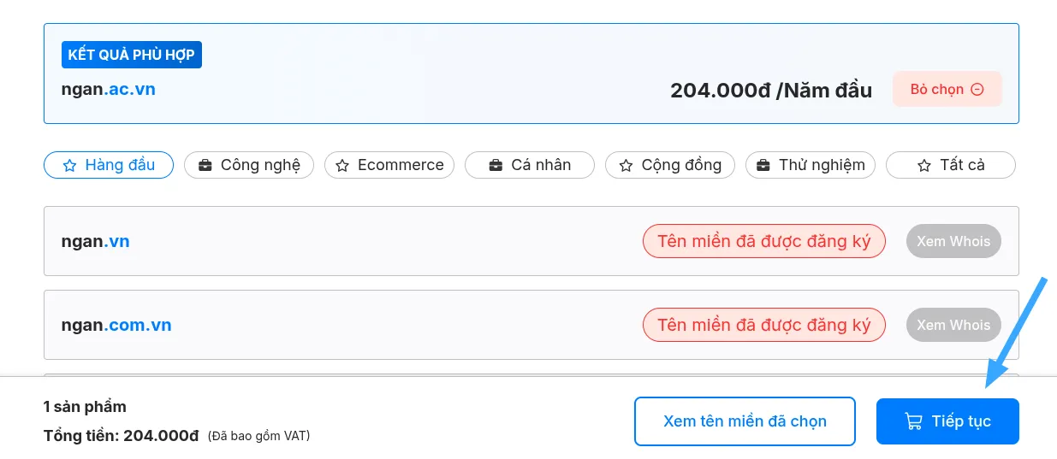This screenshot has width=1057, height=459.
Task: Show the Tất cả filter tab
Action: (x=951, y=165)
